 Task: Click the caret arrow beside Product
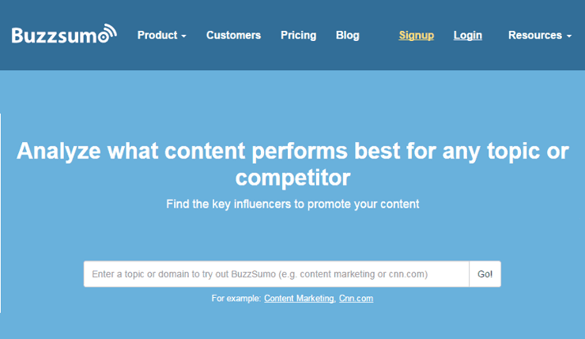pos(183,36)
